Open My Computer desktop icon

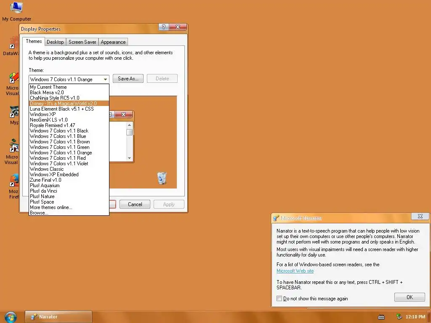(16, 11)
